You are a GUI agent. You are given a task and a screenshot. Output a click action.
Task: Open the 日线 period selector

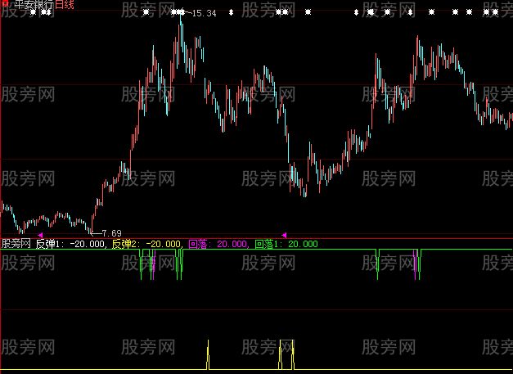(65, 5)
